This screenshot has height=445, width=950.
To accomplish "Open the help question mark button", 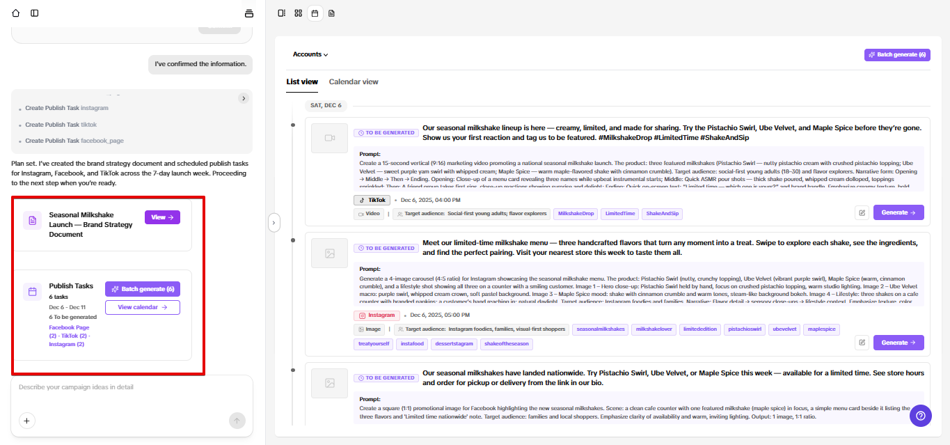I will tap(921, 416).
